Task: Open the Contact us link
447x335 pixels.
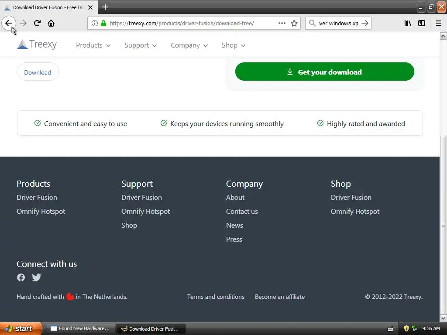Action: pos(242,212)
